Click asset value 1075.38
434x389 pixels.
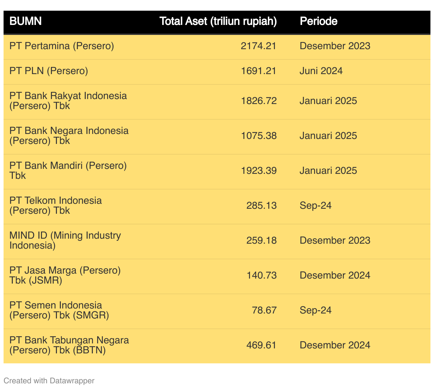click(259, 136)
